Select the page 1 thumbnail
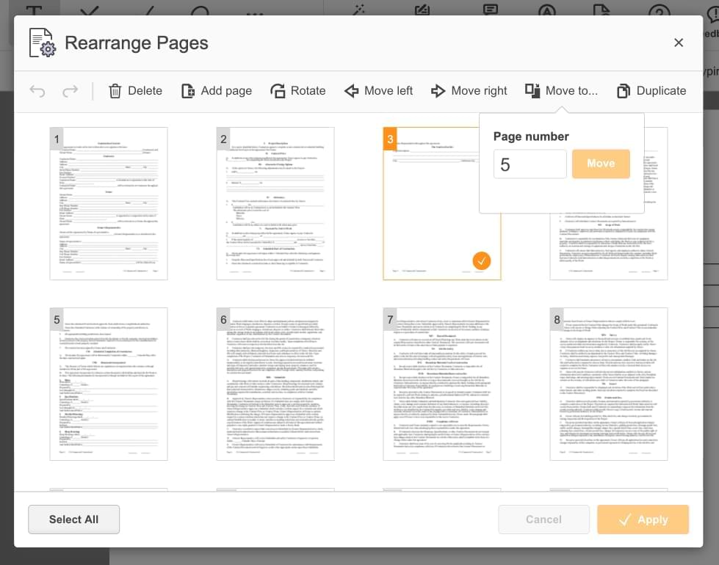719x565 pixels. point(108,204)
